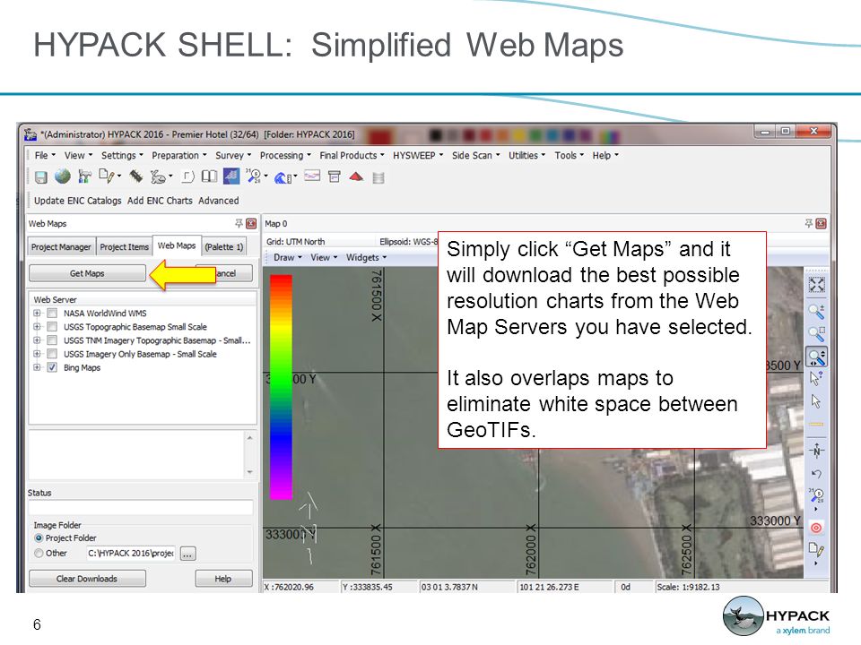The height and width of the screenshot is (645, 861).
Task: Browse image folder with the ellipsis button
Action: click(187, 554)
